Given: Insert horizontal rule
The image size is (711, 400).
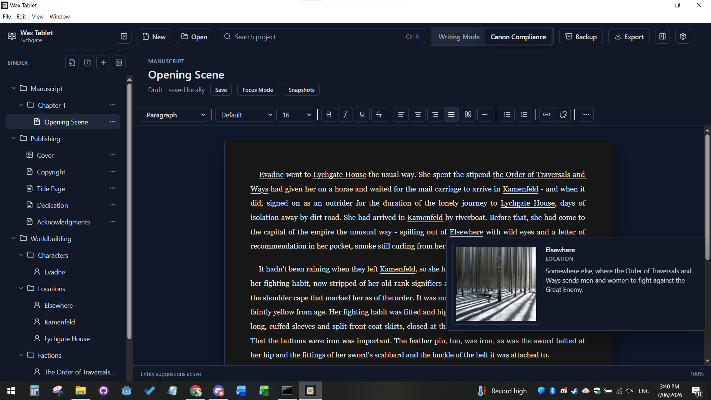Looking at the screenshot, I should [485, 114].
